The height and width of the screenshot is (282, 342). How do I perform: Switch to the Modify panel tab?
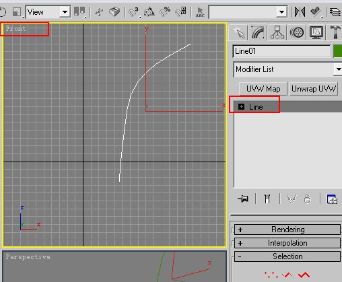(258, 32)
